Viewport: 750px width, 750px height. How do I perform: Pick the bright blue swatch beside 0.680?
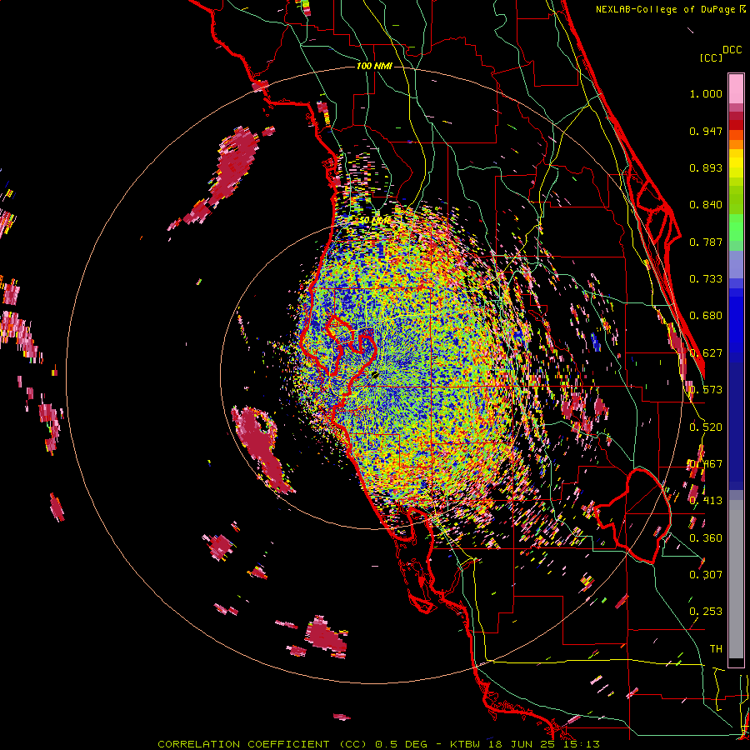736,318
